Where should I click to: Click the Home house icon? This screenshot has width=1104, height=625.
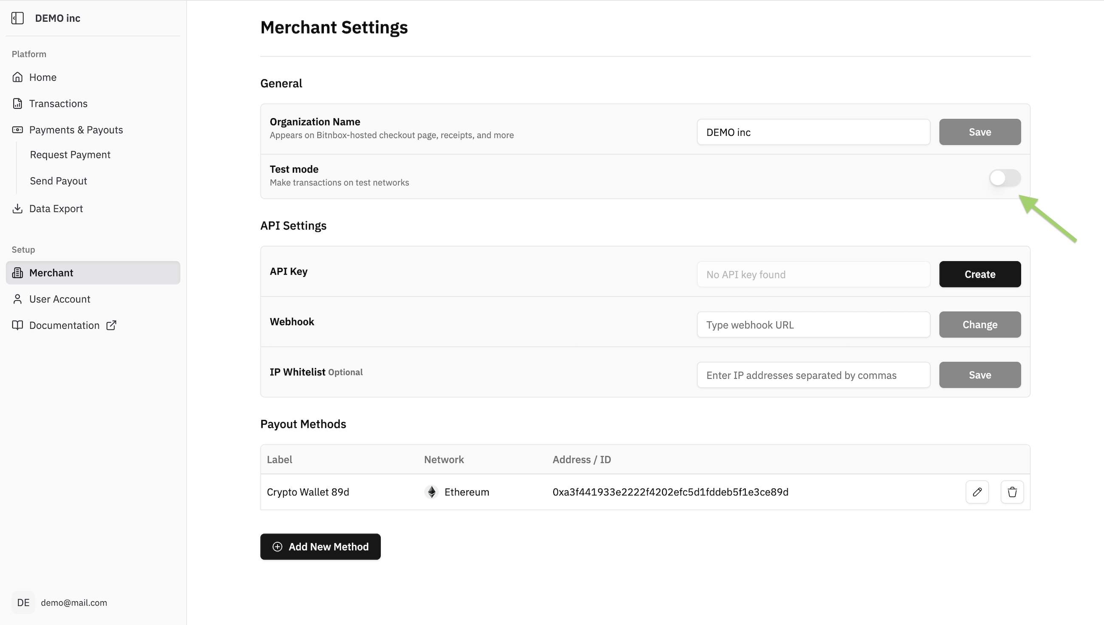point(17,77)
